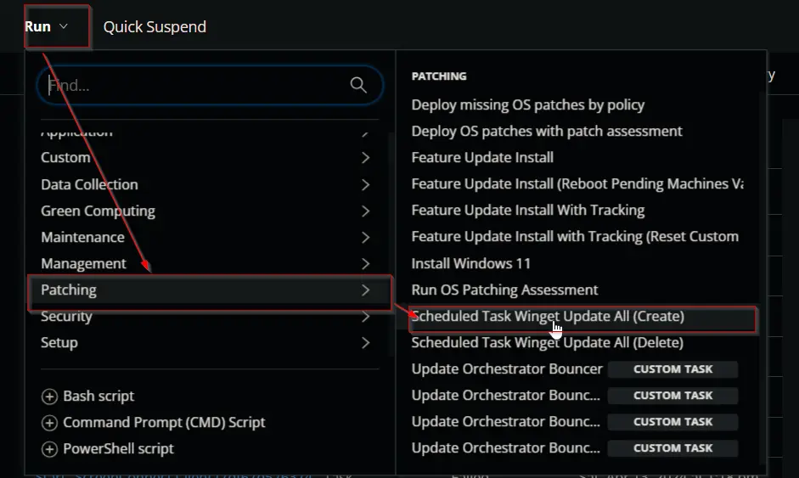Select Run OS Patching Assessment
The image size is (799, 478).
point(504,290)
